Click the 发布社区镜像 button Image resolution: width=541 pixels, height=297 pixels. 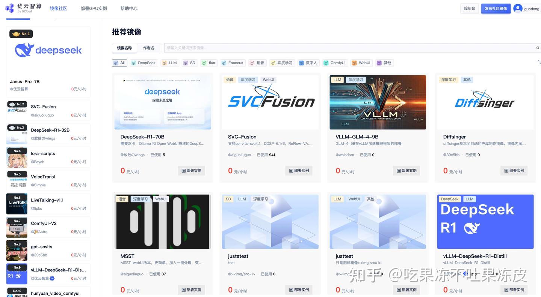(x=496, y=8)
